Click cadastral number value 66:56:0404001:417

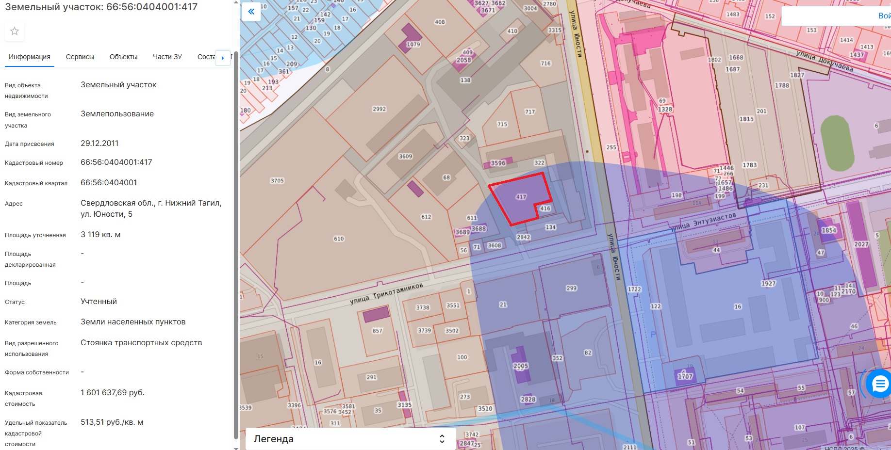[116, 162]
